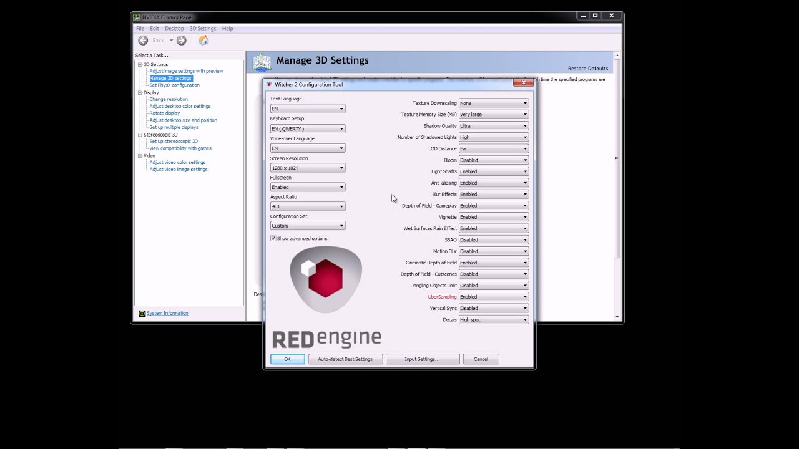Open the Text Language dropdown
The image size is (799, 449).
coord(308,109)
